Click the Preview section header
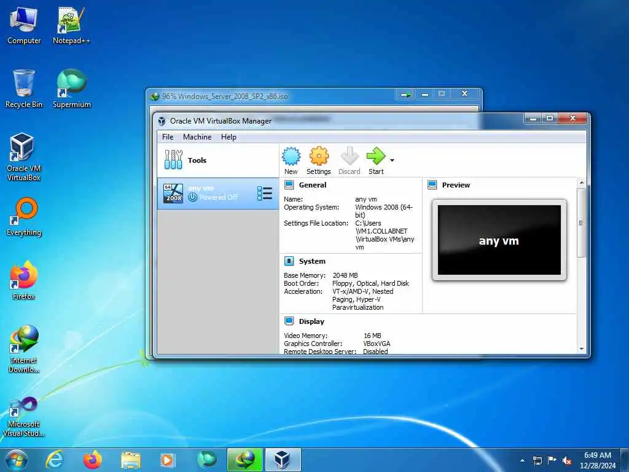 [x=456, y=185]
